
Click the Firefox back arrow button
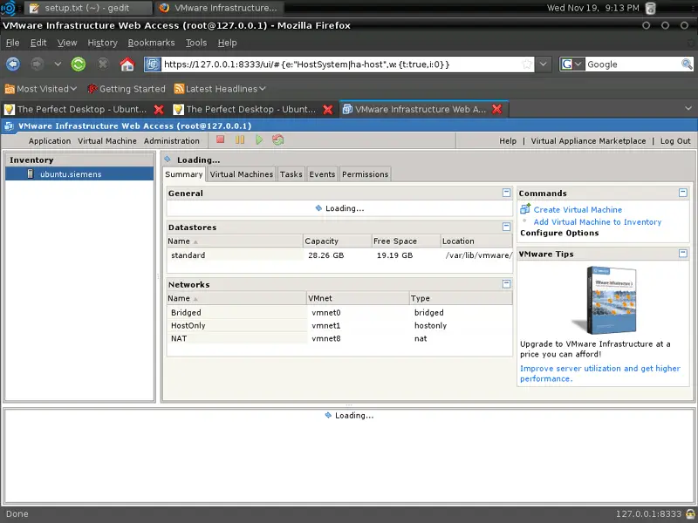pyautogui.click(x=13, y=64)
